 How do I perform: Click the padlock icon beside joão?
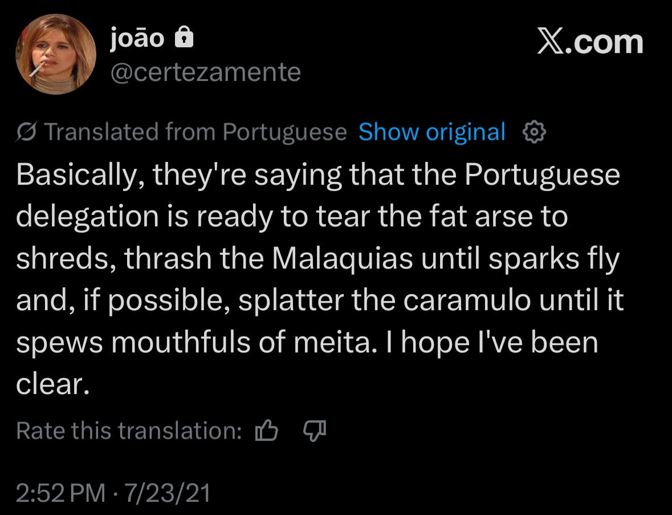click(x=184, y=38)
